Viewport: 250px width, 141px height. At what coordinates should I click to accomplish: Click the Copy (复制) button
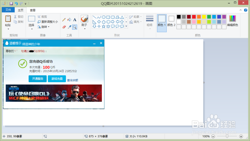(19, 22)
